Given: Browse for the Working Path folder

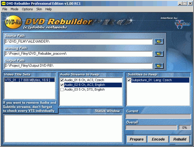Looking at the screenshot, I should [159, 54].
